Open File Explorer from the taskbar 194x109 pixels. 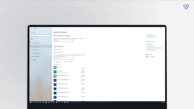point(44,102)
